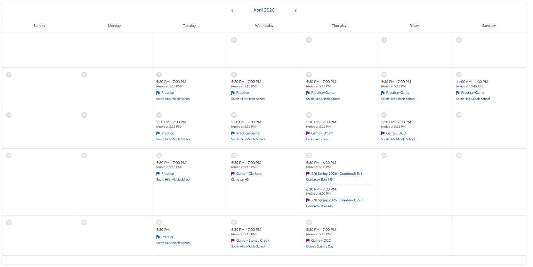Open the Game - DCD event on April 17
The image size is (533, 267).
396,133
